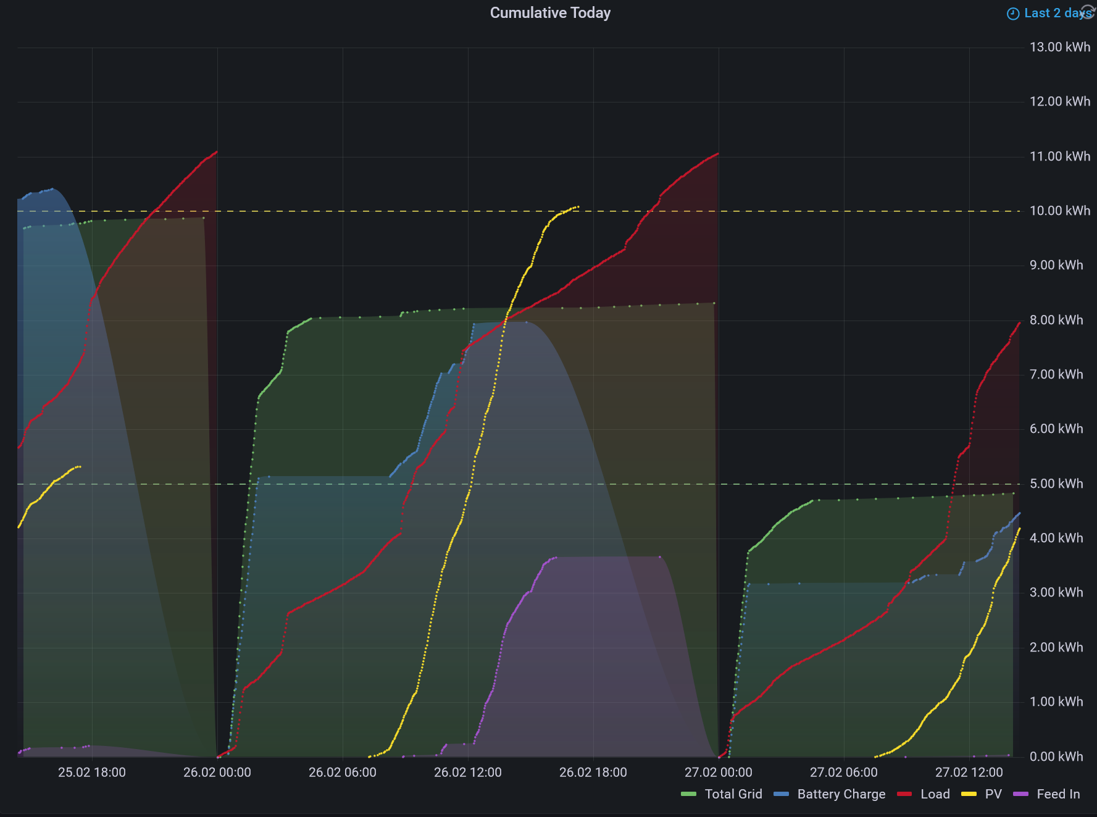1097x817 pixels.
Task: Click the blue Battery Charge color swatch
Action: (781, 794)
